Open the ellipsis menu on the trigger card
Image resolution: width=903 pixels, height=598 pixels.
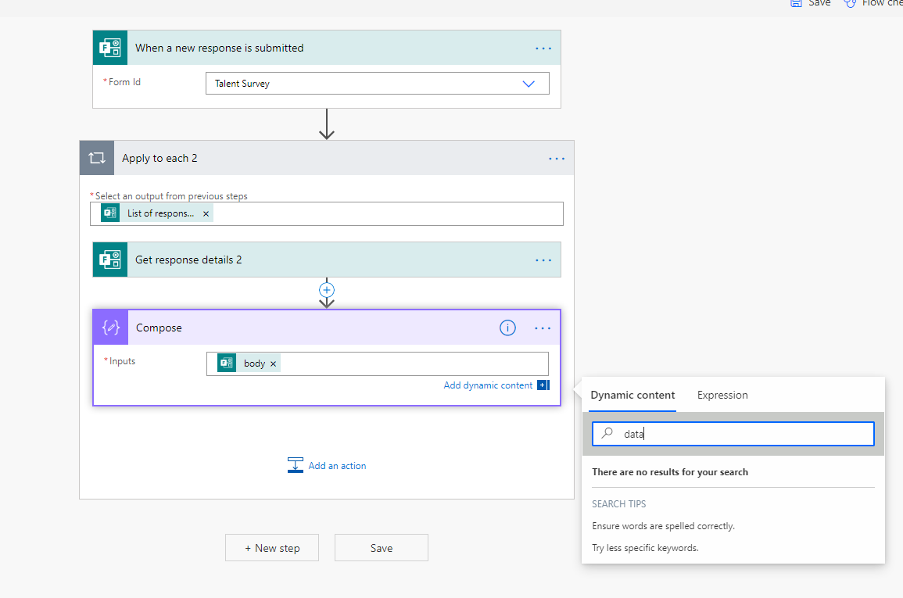[x=543, y=48]
